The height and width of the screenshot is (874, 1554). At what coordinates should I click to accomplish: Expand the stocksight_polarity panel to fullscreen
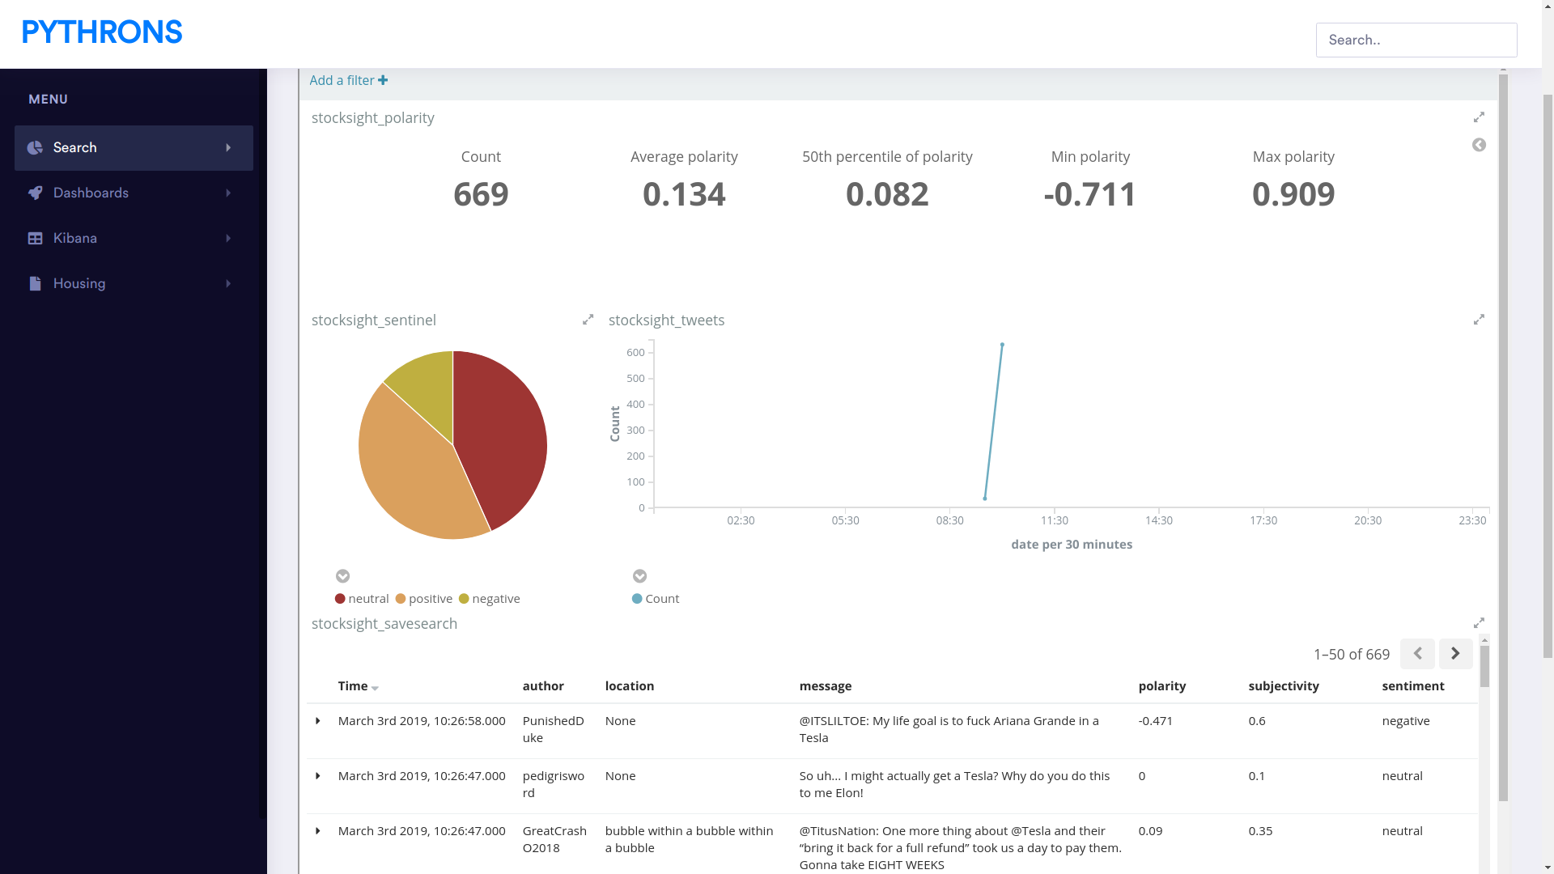point(1479,117)
